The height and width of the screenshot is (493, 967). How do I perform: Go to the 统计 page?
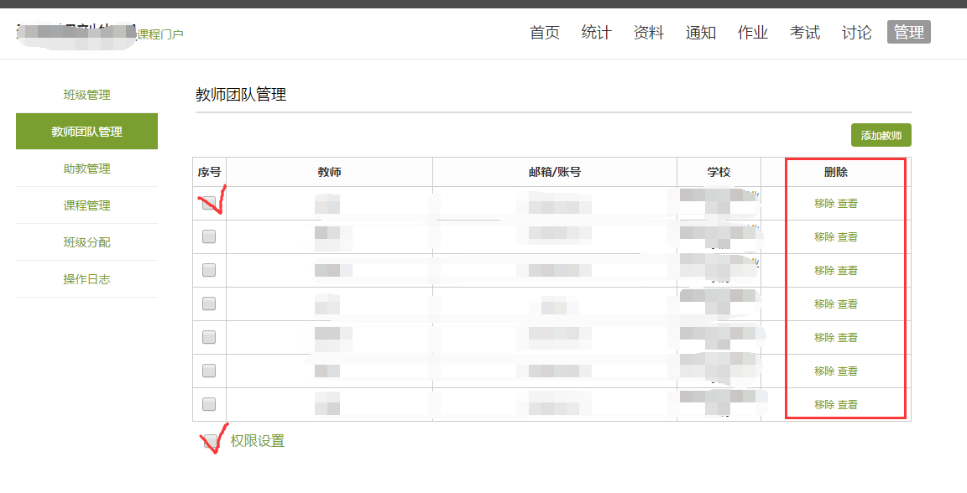click(597, 33)
